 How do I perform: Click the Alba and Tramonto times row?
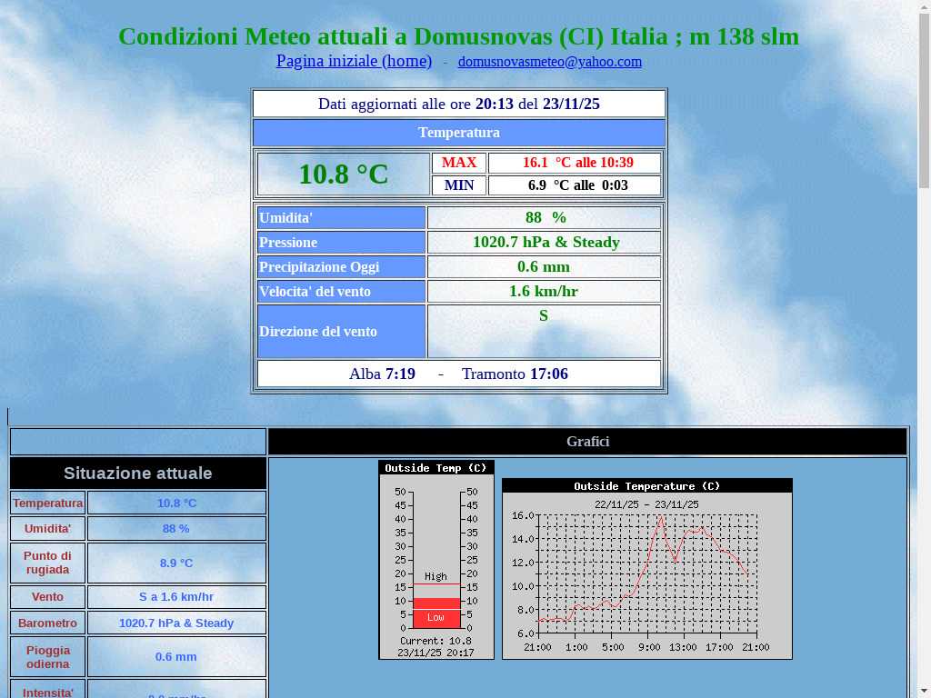click(458, 374)
